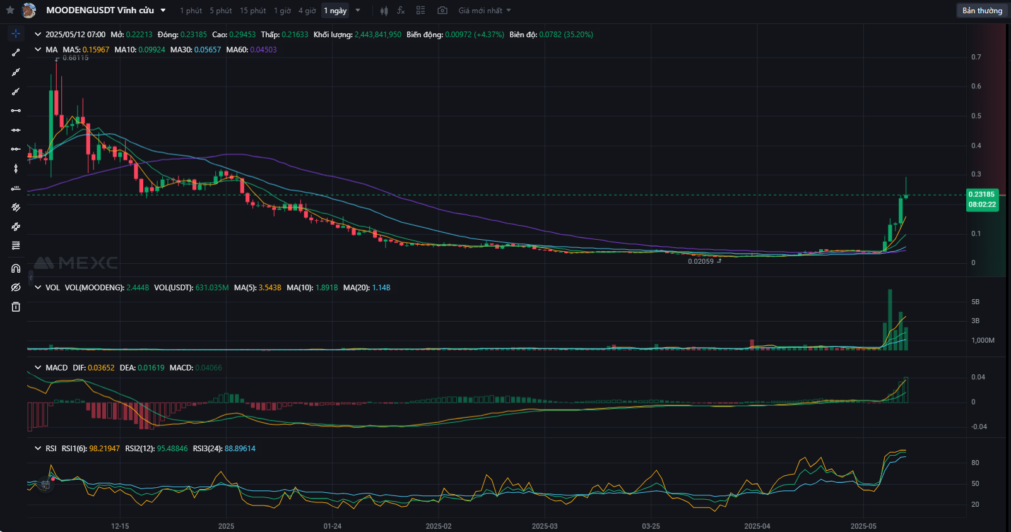Click the high marker 0.68115 on chart
Viewport: 1011px width, 532px height.
[x=76, y=57]
